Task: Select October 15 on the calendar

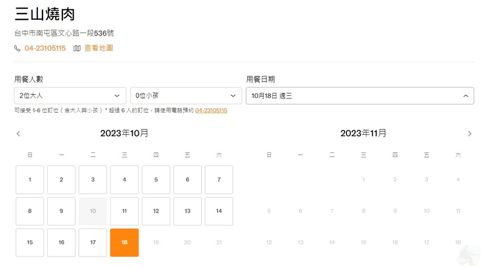Action: click(30, 243)
